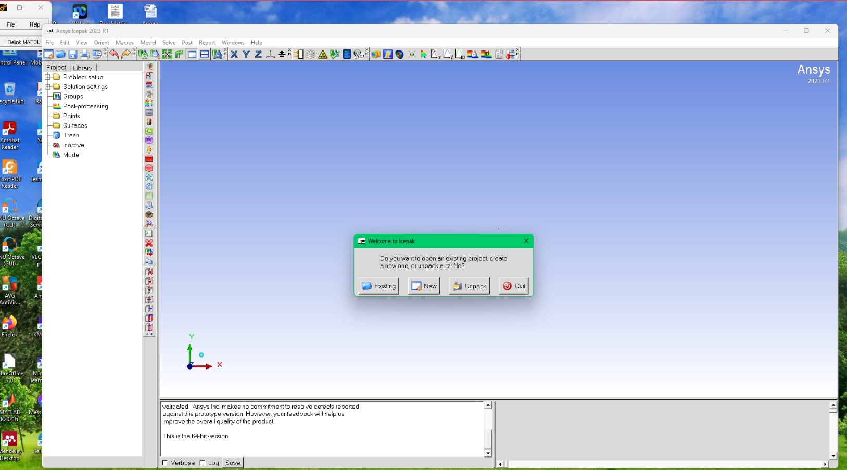Click Quit button in Welcome dialog
847x470 pixels.
[x=514, y=286]
